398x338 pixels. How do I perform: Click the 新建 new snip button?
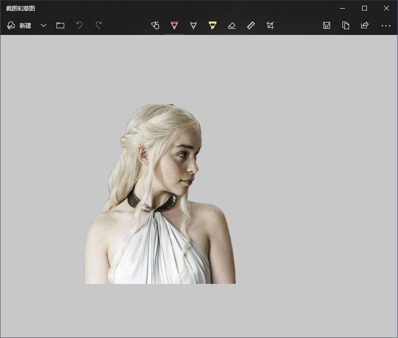20,25
